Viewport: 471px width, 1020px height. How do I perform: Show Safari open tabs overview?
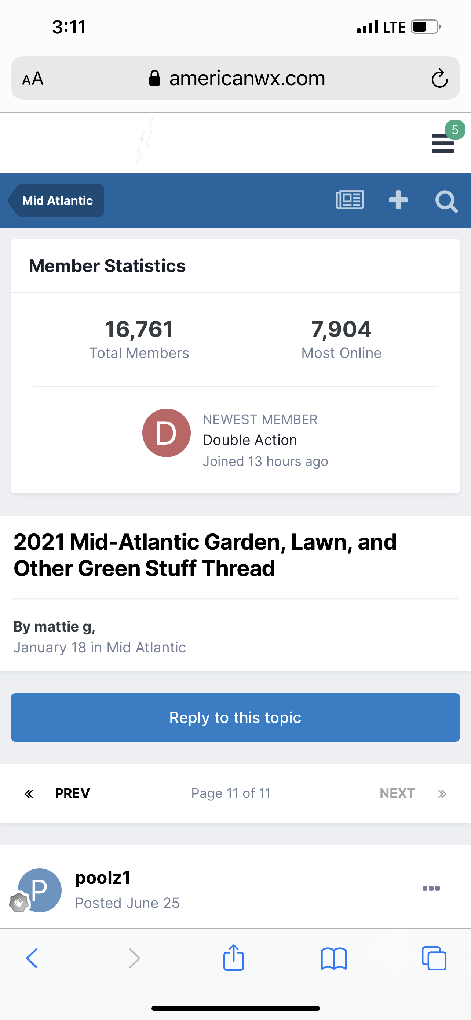[x=434, y=958]
